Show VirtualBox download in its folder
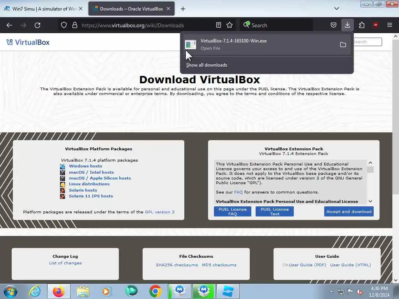This screenshot has height=299, width=399. coord(343,45)
